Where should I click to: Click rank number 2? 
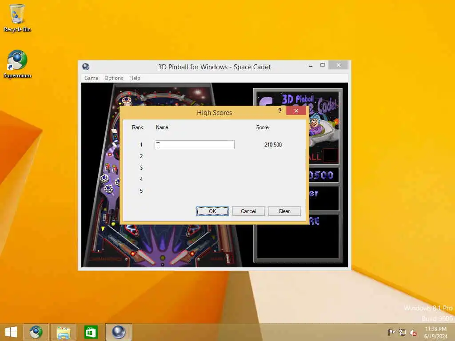[x=141, y=156]
